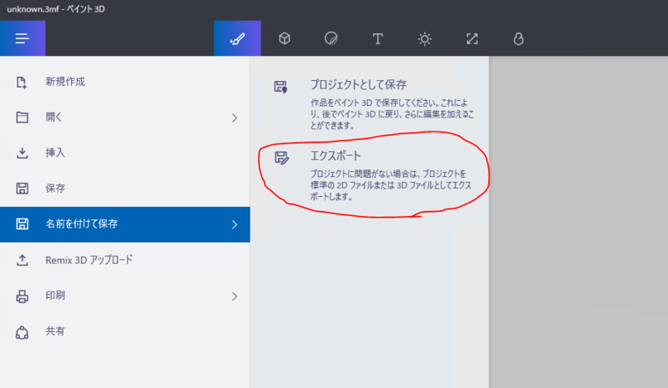Select プロジェクトとして保存 option heading
The height and width of the screenshot is (388, 668).
coord(358,85)
